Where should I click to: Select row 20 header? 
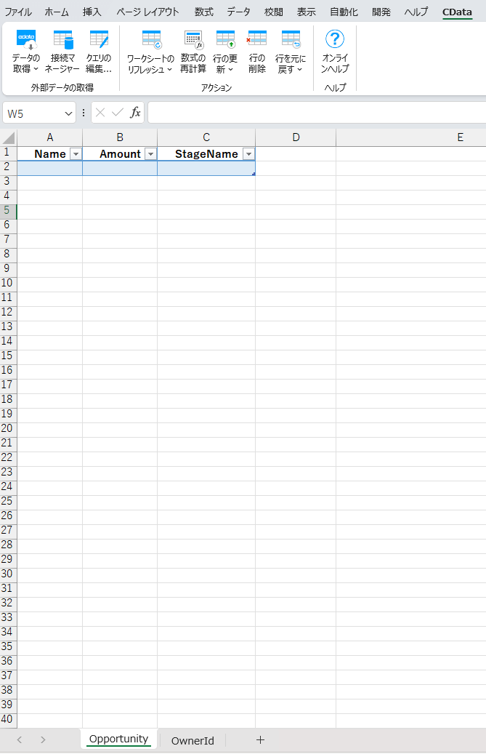coord(7,428)
